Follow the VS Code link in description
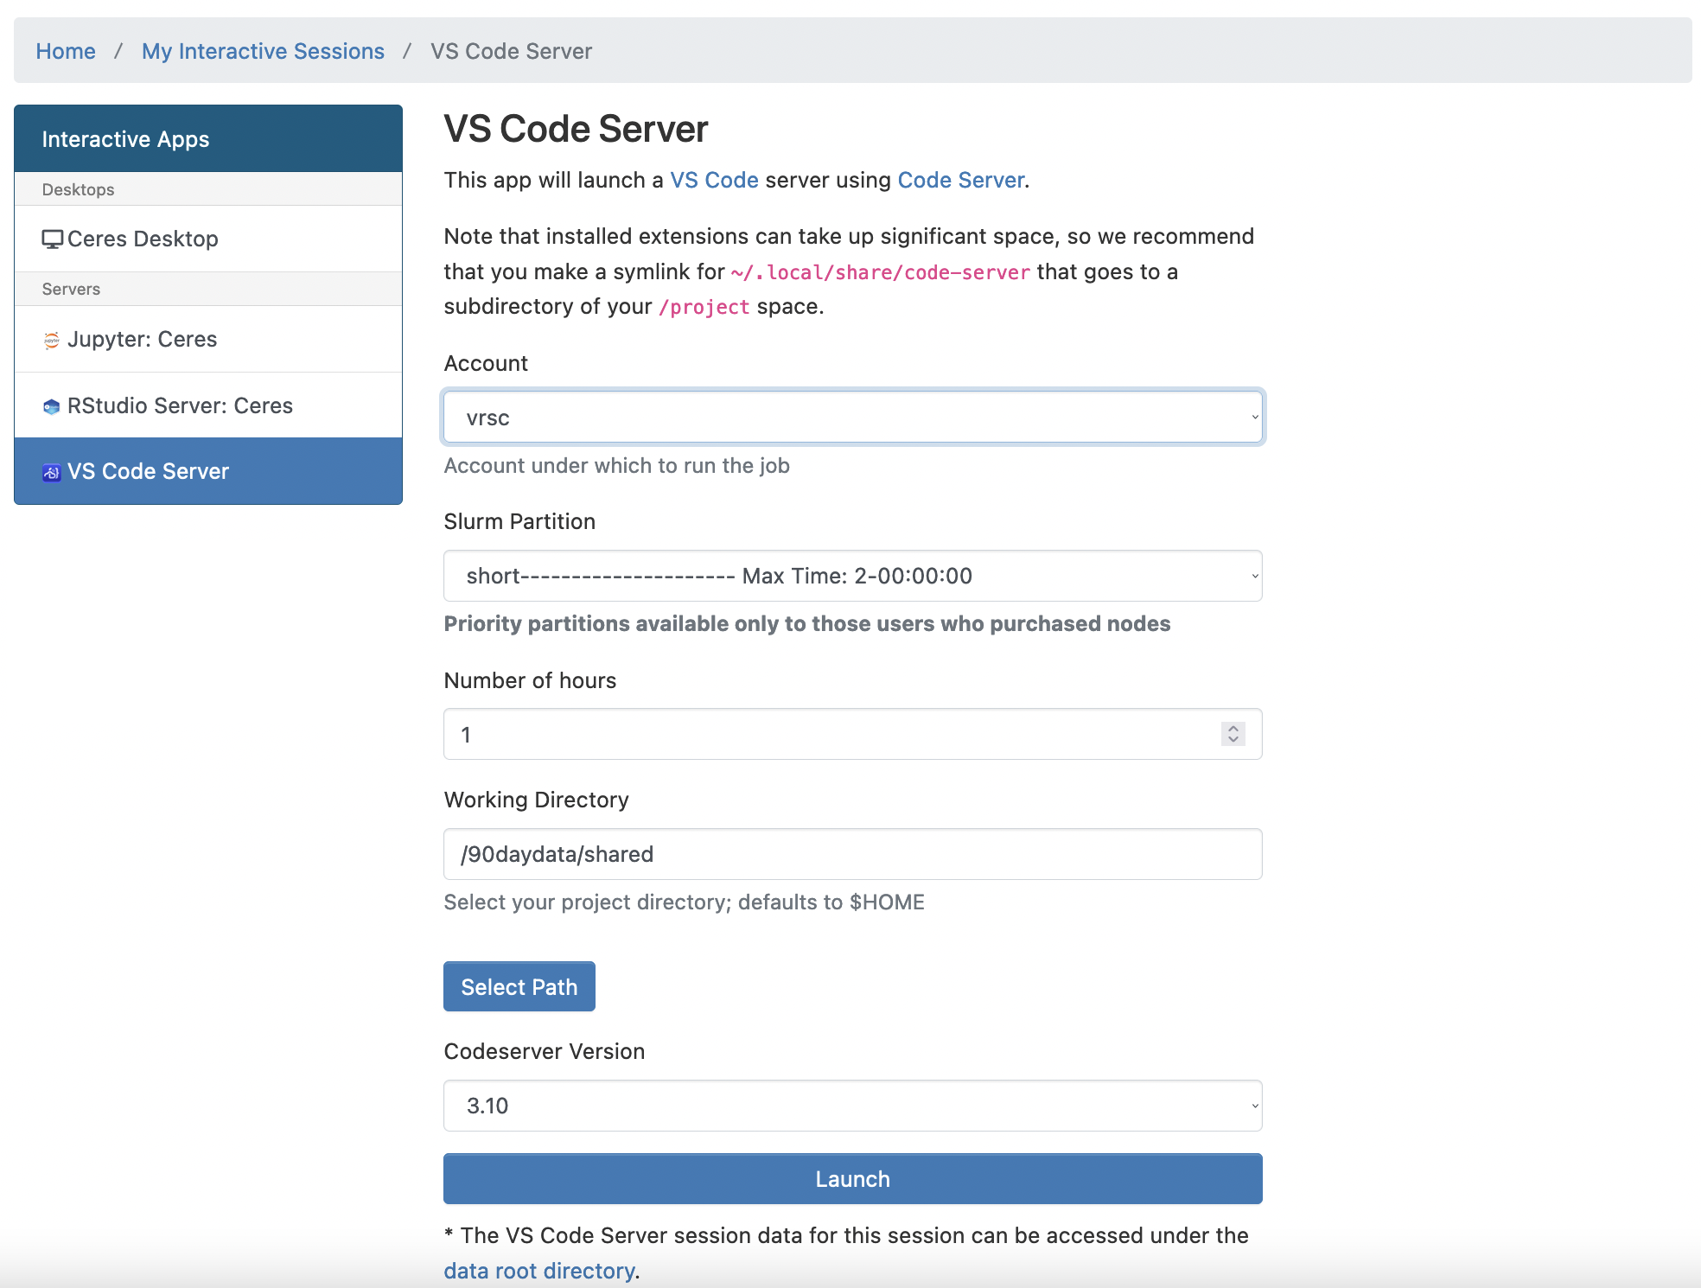Screen dimensions: 1701x1288 coord(714,180)
